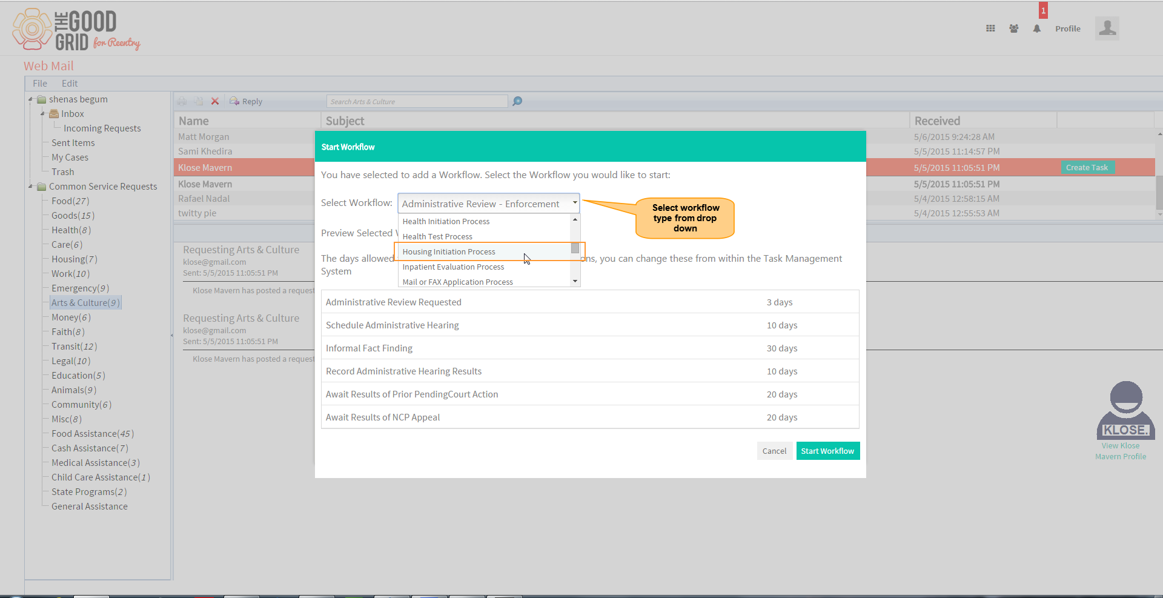1163x598 pixels.
Task: Open the apps grid icon in the header
Action: [990, 28]
